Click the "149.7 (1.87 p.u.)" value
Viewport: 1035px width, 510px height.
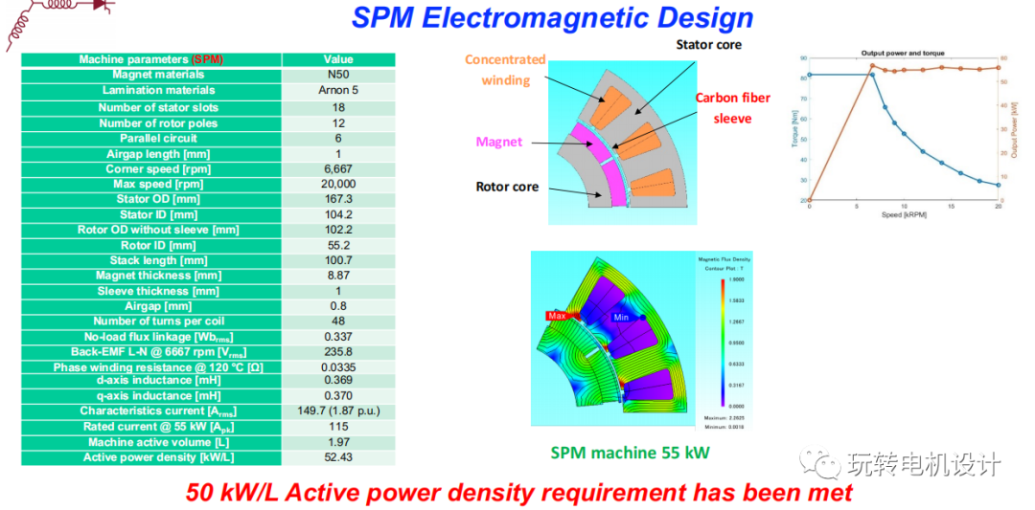[338, 411]
